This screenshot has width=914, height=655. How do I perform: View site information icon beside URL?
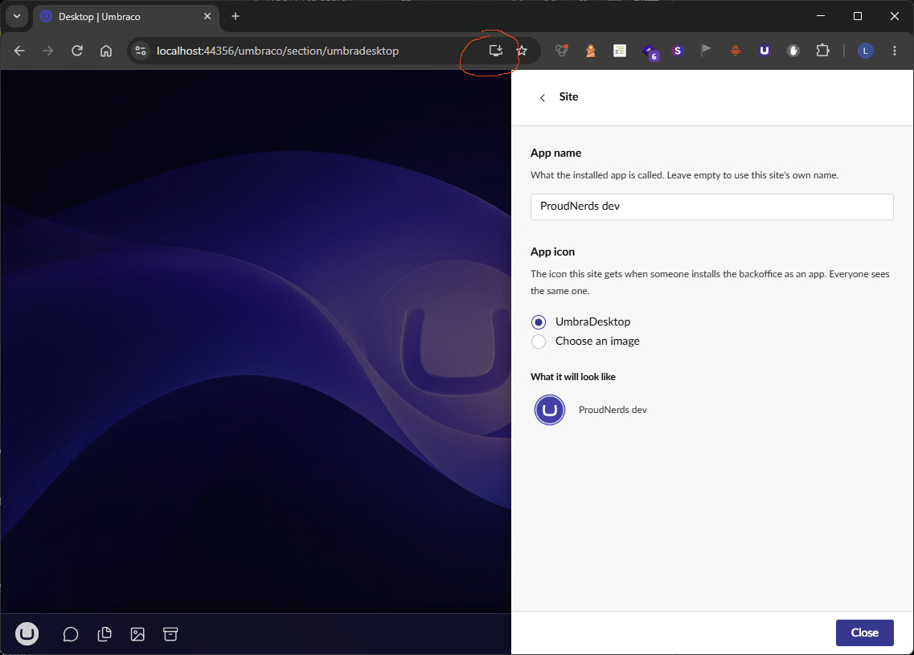click(141, 51)
